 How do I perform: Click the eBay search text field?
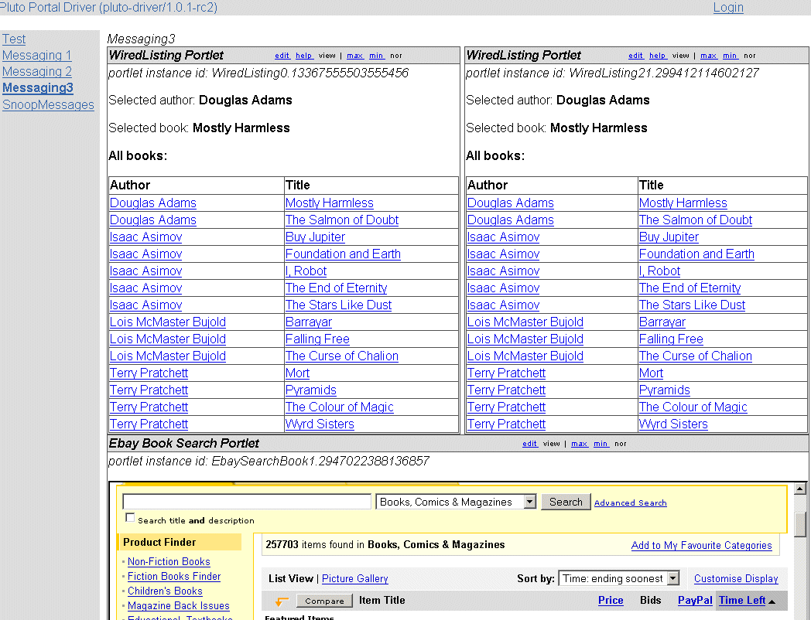[247, 502]
